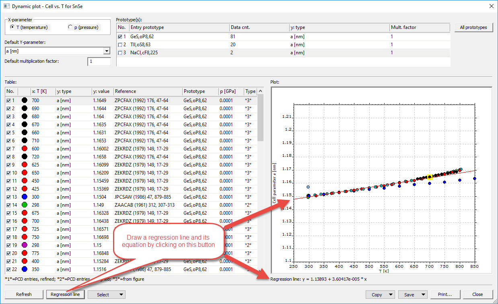Screen dimensions: 498x304
Task: Open the Copy dropdown menu
Action: (x=391, y=295)
